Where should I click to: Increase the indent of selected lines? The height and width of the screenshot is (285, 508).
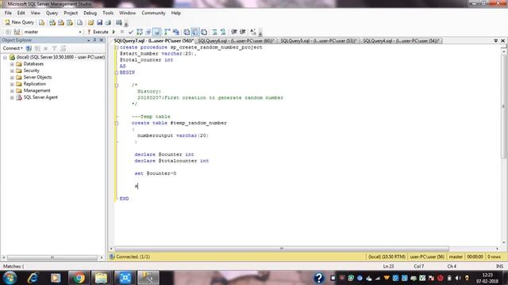click(x=243, y=32)
